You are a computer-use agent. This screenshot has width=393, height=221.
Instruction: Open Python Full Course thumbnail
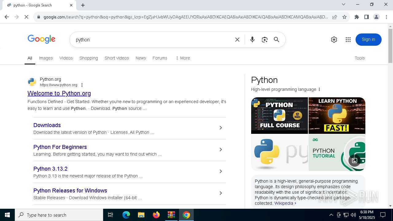click(279, 115)
